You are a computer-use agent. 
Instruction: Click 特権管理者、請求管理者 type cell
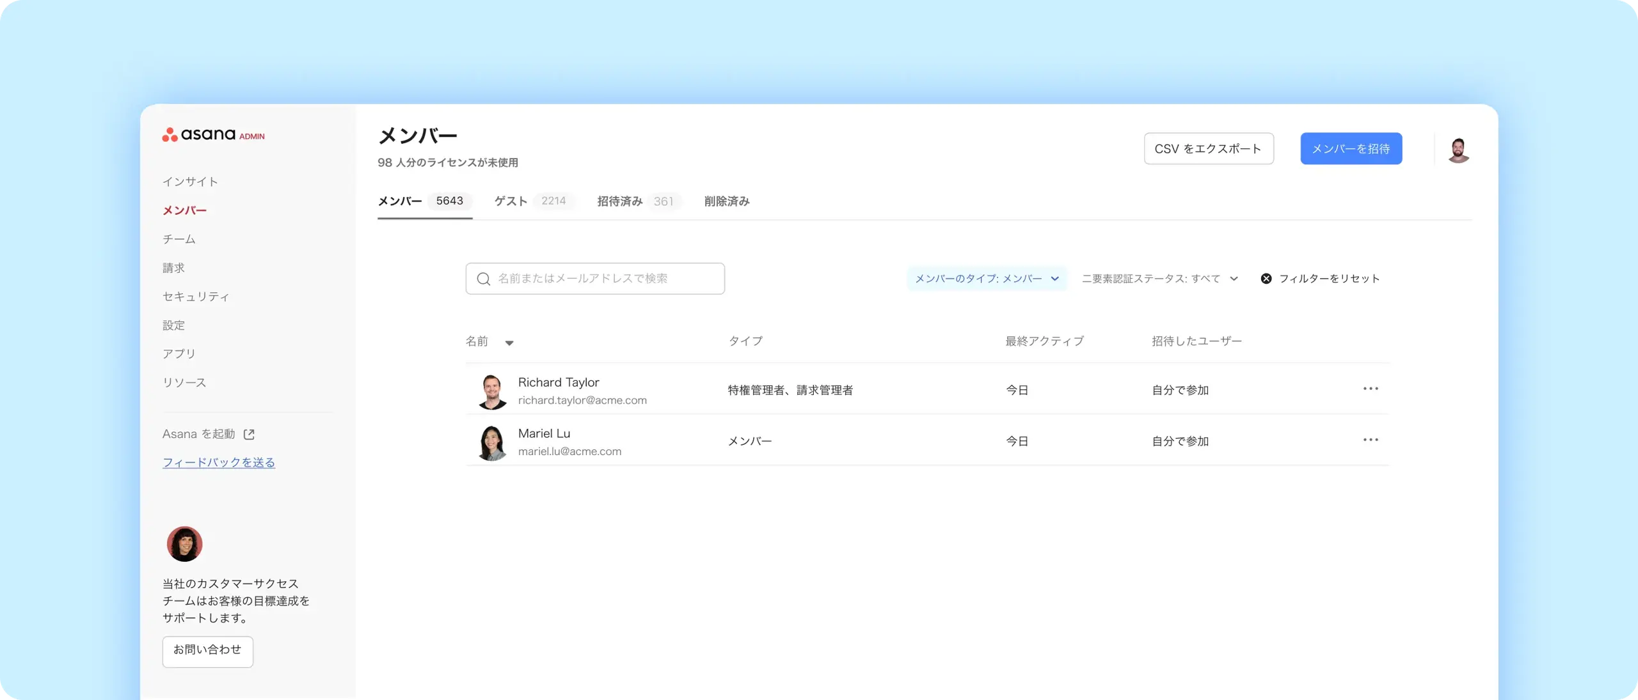[790, 390]
